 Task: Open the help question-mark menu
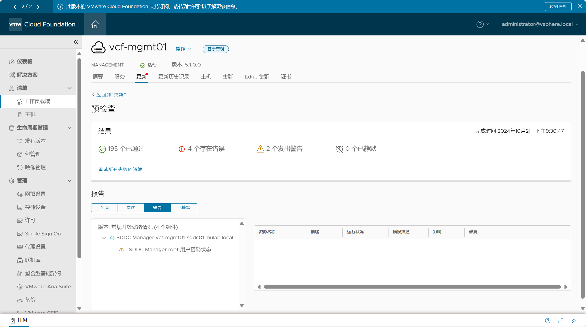pyautogui.click(x=482, y=24)
